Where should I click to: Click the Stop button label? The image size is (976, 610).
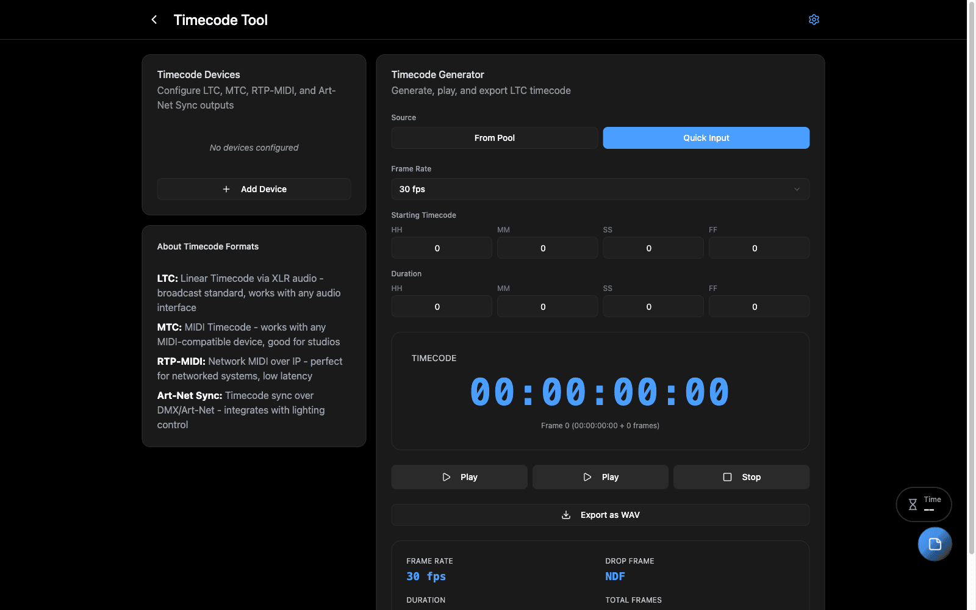(x=751, y=477)
